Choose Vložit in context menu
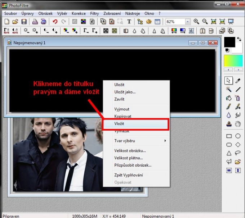This screenshot has height=218, width=245. 135,124
